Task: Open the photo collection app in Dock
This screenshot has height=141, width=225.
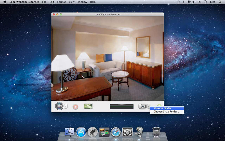Action: tap(104, 132)
